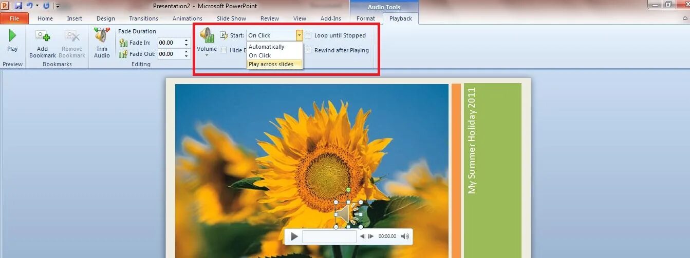Select the Audio Tools Playback tab
This screenshot has width=690, height=258.
[401, 18]
